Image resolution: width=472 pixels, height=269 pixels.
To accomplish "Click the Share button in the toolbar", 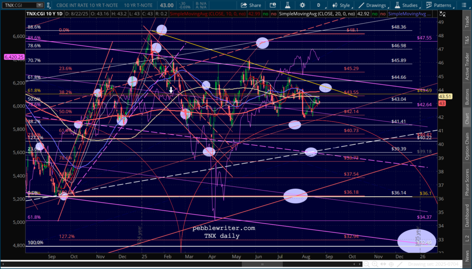I will coord(251,6).
